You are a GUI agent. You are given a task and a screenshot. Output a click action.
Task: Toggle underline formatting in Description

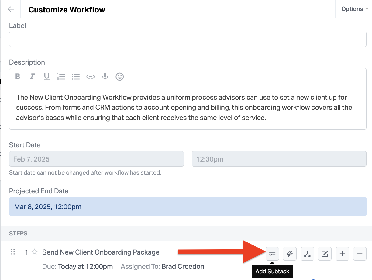point(46,77)
